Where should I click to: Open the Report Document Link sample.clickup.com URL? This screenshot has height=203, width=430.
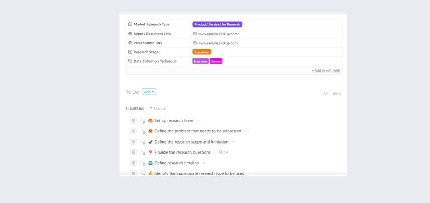tap(218, 34)
